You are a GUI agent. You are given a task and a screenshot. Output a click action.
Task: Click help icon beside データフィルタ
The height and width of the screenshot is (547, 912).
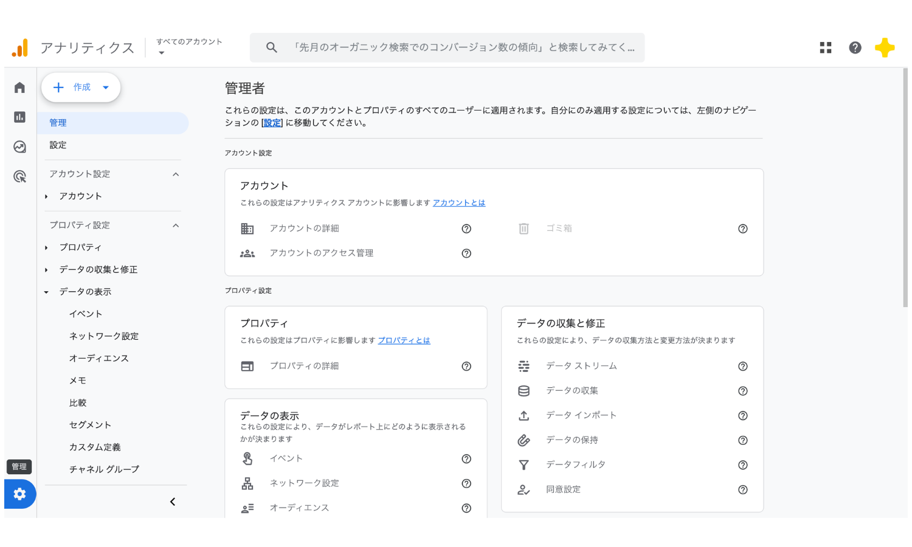tap(742, 465)
